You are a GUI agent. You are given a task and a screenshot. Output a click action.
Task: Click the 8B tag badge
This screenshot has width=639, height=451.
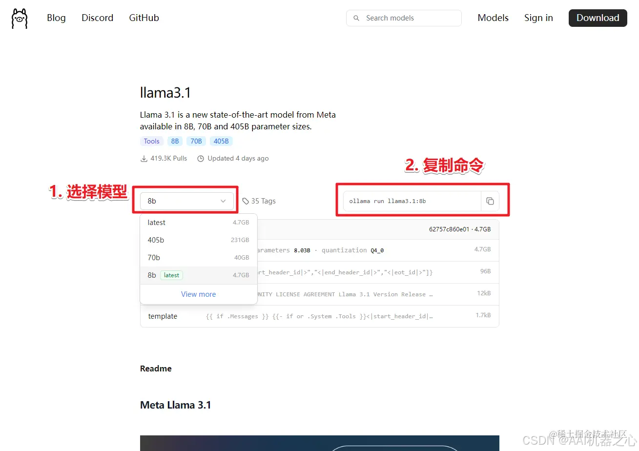(175, 141)
